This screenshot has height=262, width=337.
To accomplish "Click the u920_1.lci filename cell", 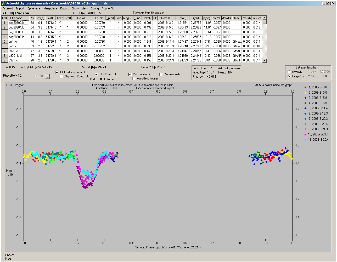I will click(18, 56).
